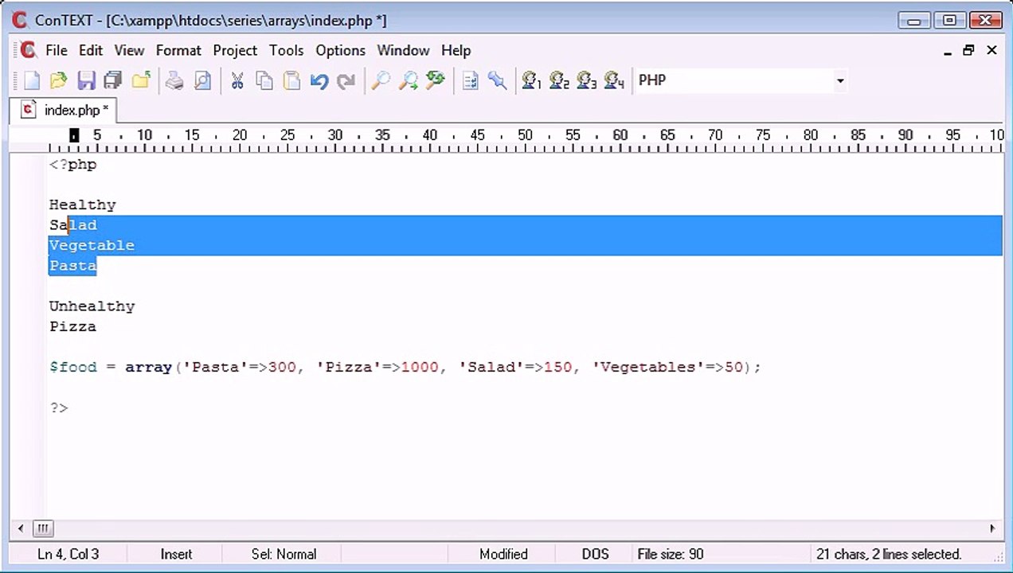Open Find dialog with magnifier icon
Viewport: 1013px width, 573px height.
[x=381, y=80]
